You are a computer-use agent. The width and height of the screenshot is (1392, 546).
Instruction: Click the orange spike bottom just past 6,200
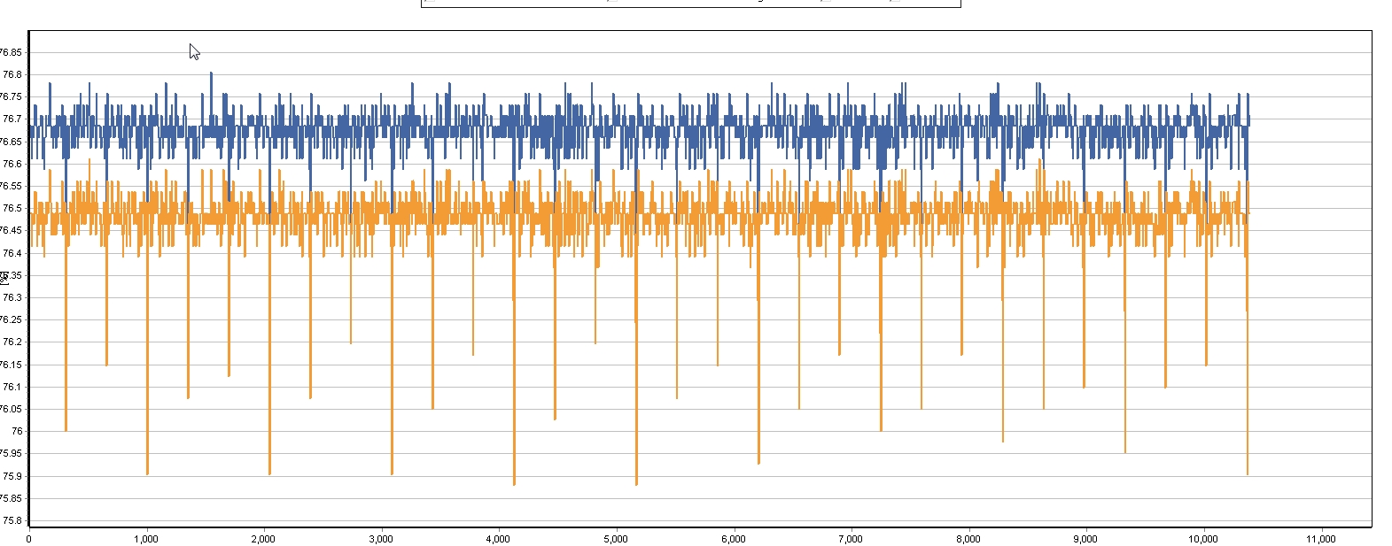(x=758, y=462)
